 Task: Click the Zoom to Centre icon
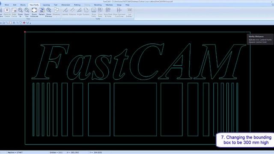click(x=7, y=10)
